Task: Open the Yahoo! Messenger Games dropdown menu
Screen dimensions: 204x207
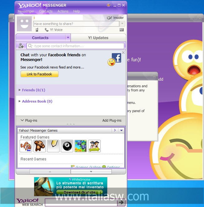Action: pos(121,130)
